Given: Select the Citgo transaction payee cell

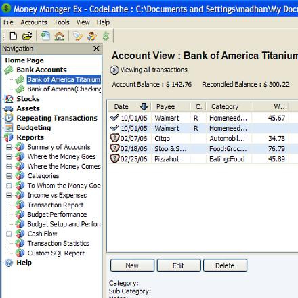Looking at the screenshot, I should click(162, 138).
